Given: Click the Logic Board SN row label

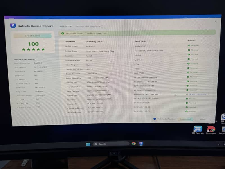Looking at the screenshot, I should pos(74,78).
